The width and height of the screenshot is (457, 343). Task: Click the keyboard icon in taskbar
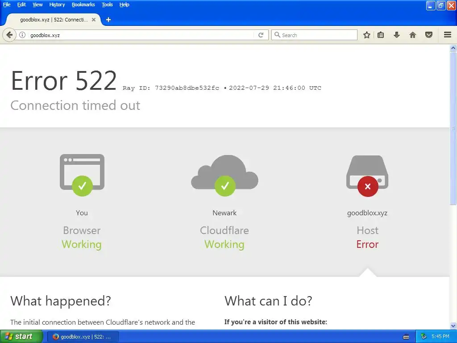pos(406,337)
